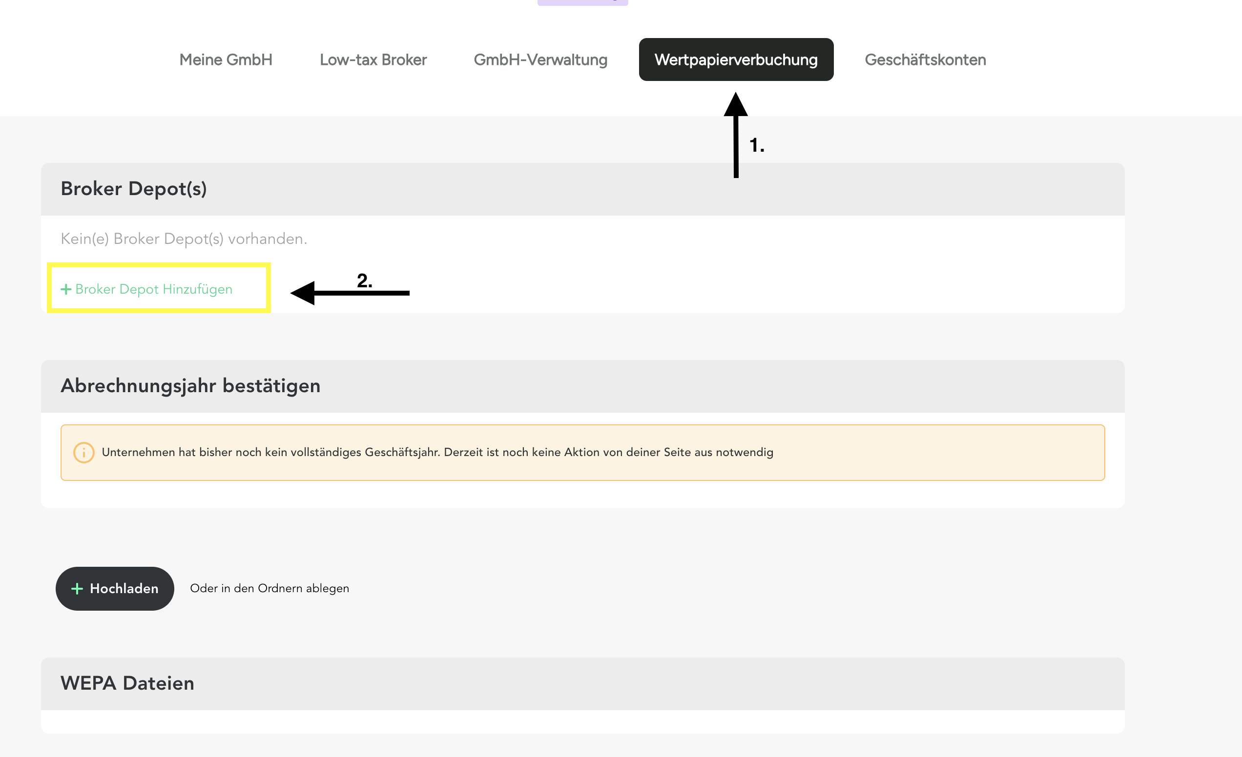Click the Broker Depot(s) section header
1242x757 pixels.
(x=134, y=189)
